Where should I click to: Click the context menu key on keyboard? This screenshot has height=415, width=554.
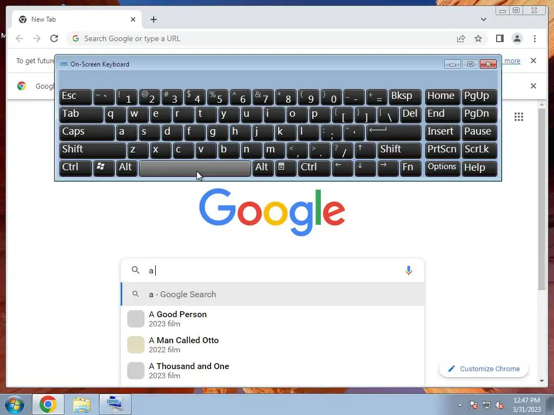286,168
